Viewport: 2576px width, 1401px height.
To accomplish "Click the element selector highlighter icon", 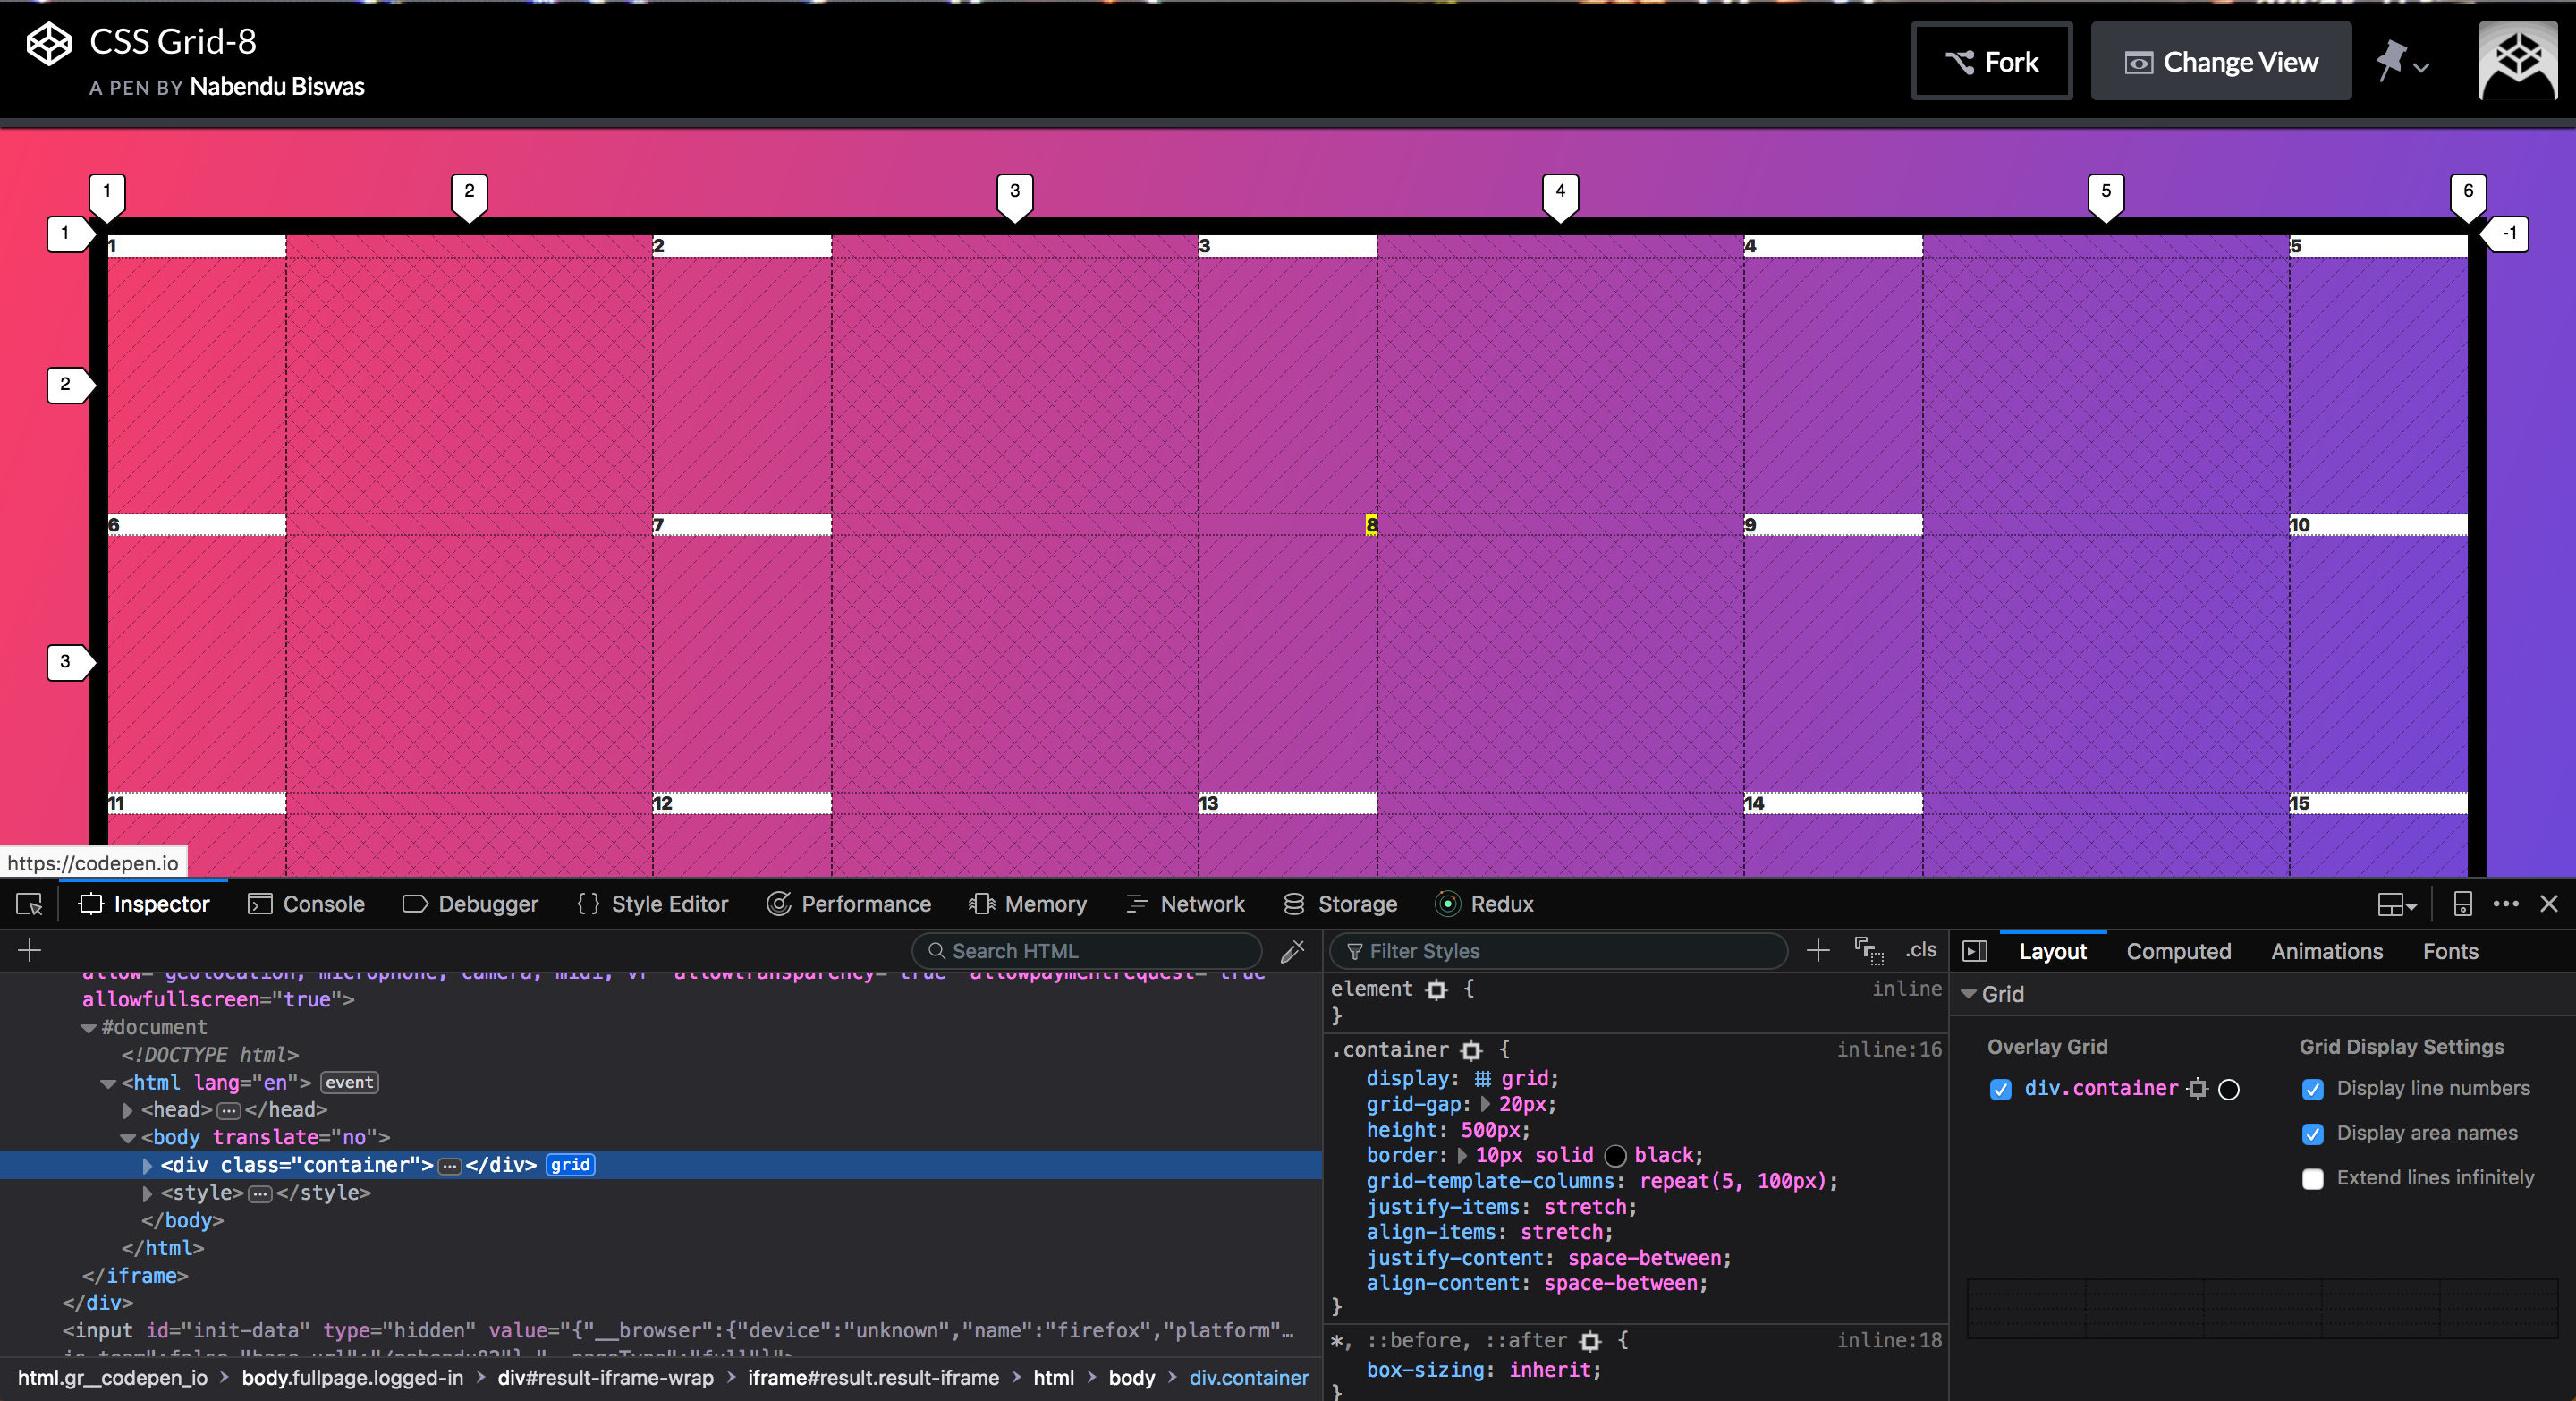I will point(1437,989).
